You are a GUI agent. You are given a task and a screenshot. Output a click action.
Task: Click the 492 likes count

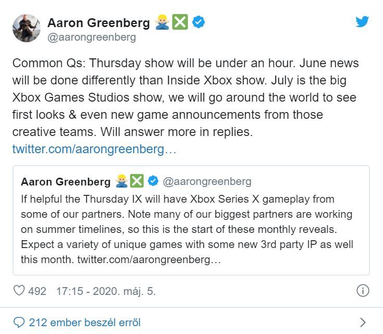pos(37,291)
